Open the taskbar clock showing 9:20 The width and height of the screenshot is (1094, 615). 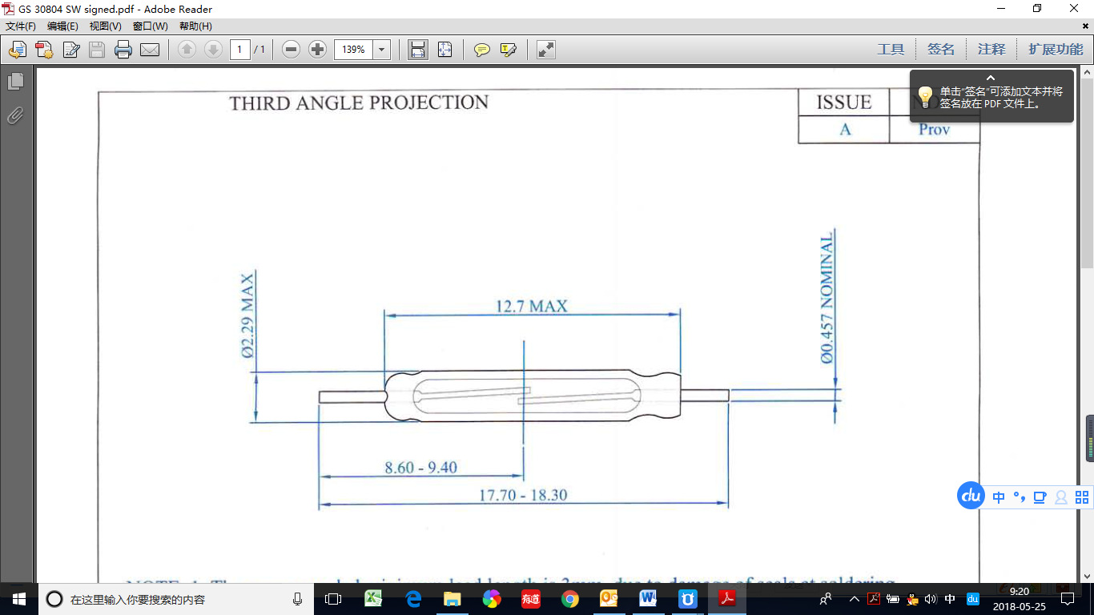pyautogui.click(x=1019, y=599)
